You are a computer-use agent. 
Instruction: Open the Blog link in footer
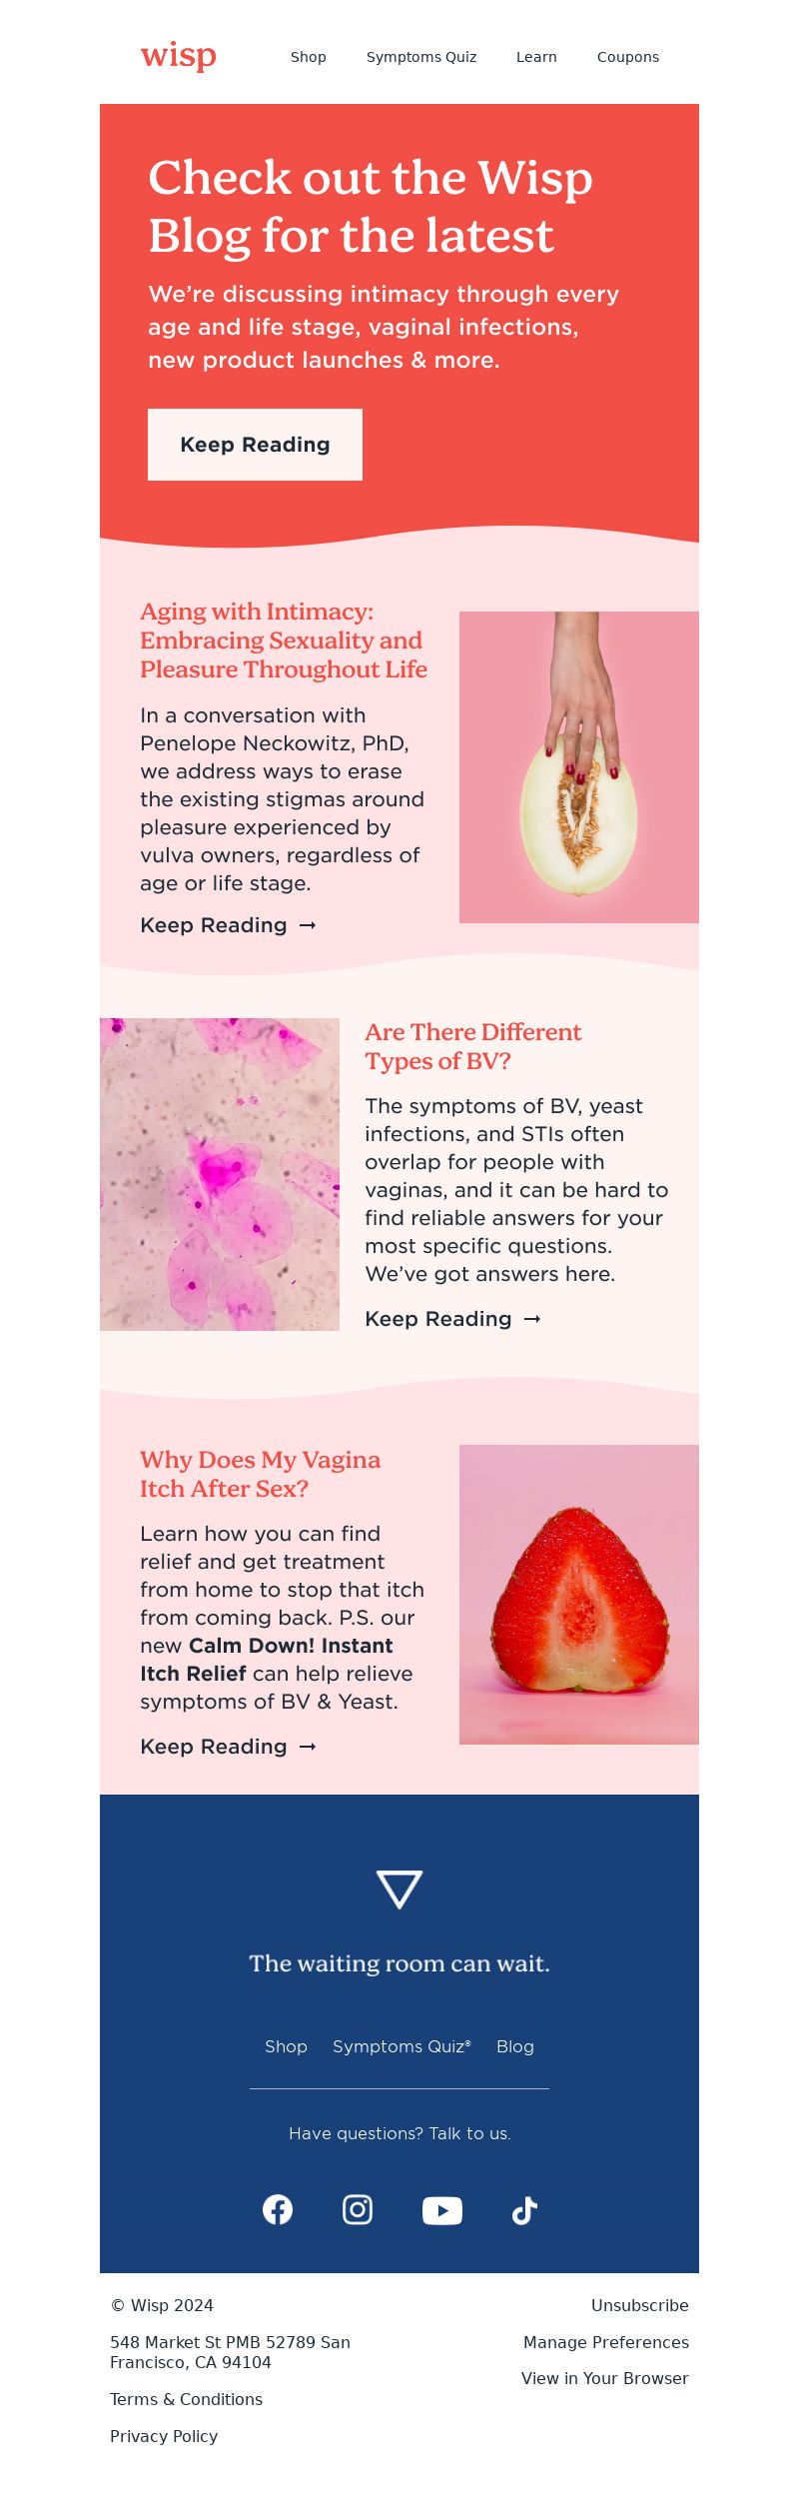tap(515, 2046)
